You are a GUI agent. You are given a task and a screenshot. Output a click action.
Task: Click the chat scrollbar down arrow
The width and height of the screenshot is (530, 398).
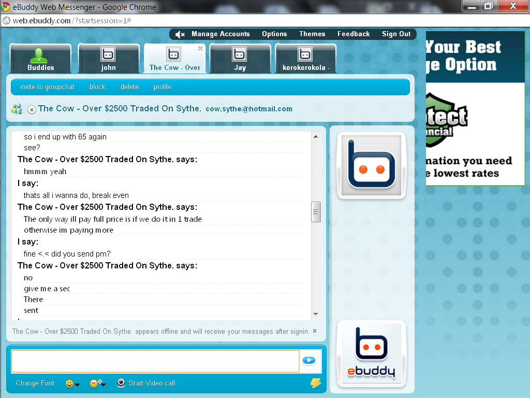pos(316,314)
